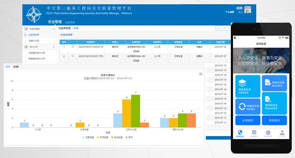Switch to the 数据 tab above chart
295x158 pixels.
coord(16,67)
